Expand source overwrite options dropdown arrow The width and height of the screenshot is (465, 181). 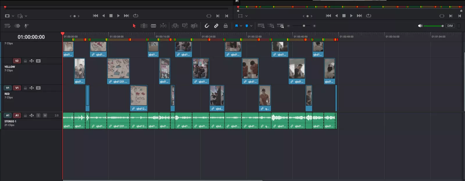26,16
